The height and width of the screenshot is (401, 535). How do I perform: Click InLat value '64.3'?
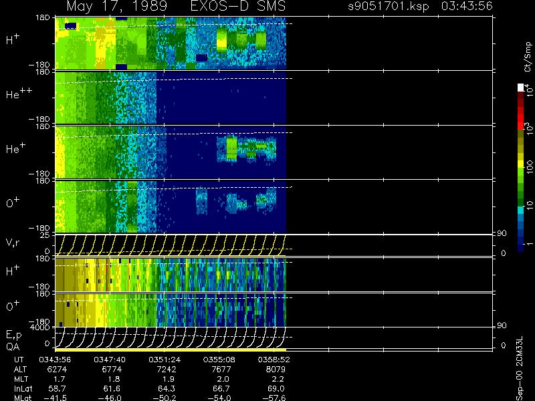pos(166,388)
